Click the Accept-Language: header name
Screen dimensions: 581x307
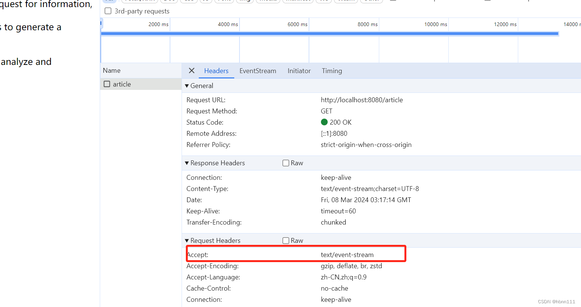point(213,277)
